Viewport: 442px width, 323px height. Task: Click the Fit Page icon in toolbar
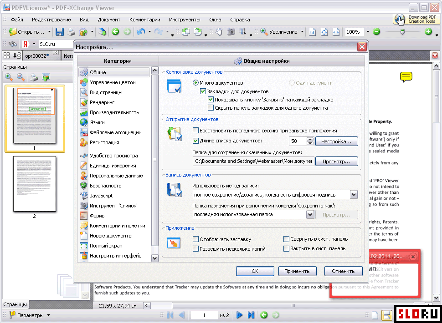[x=324, y=32]
